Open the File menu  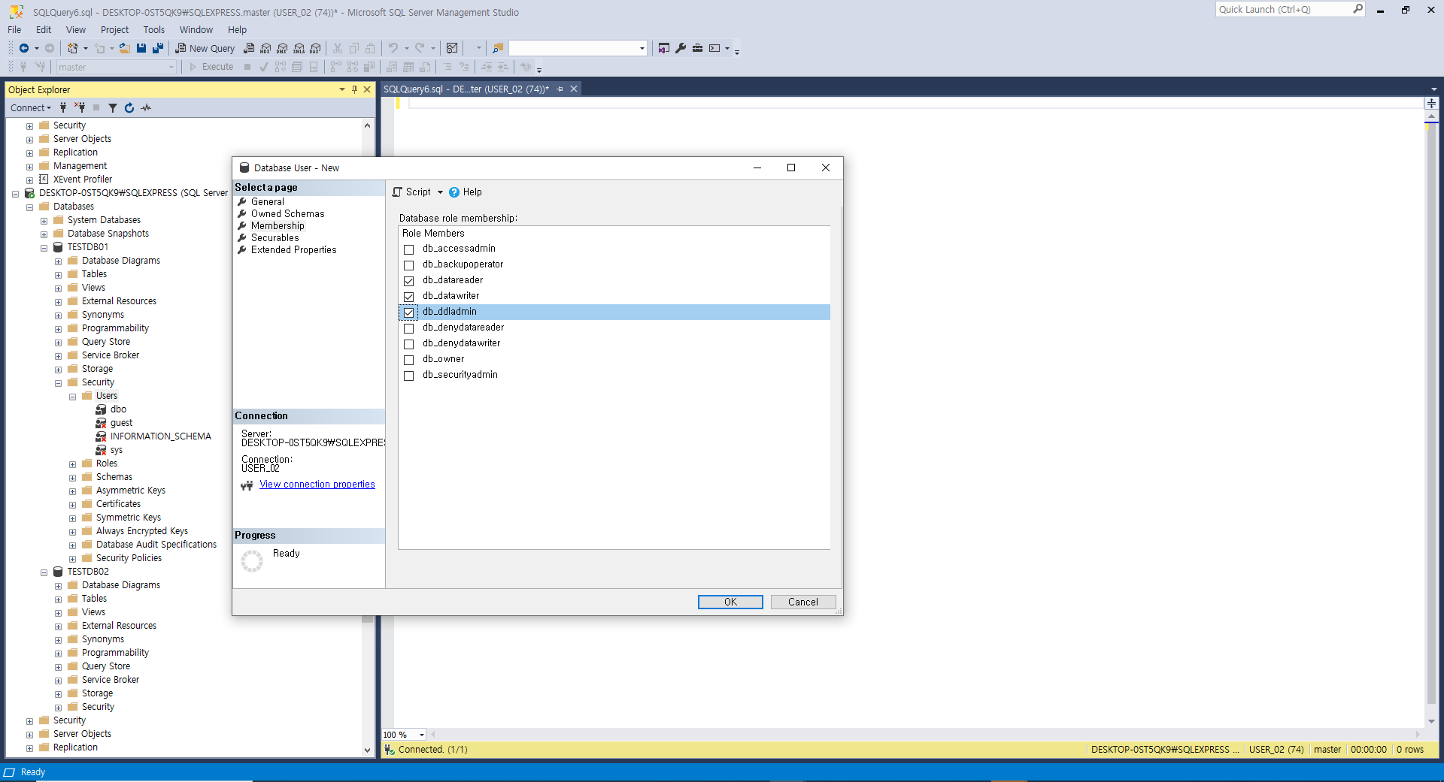14,30
